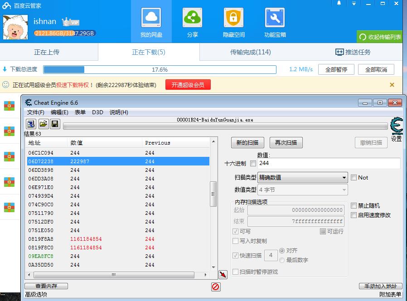Click the 数值 input field
407x301 pixels.
[x=329, y=163]
